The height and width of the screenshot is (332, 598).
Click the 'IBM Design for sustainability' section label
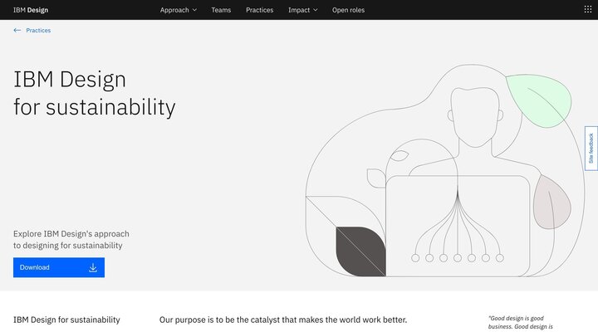66,320
